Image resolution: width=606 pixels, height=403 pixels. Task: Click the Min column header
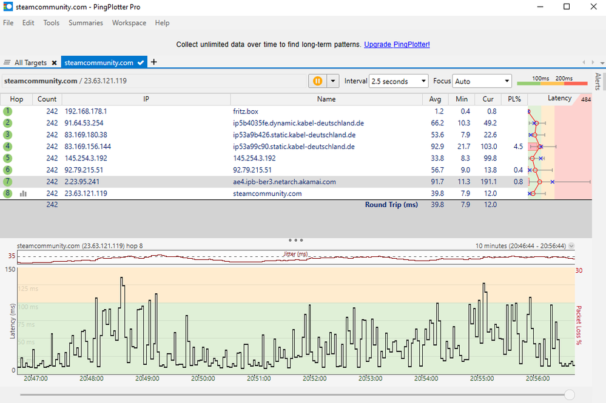point(462,99)
